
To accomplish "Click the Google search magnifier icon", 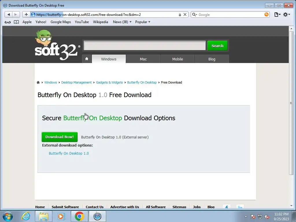I will [194, 14].
